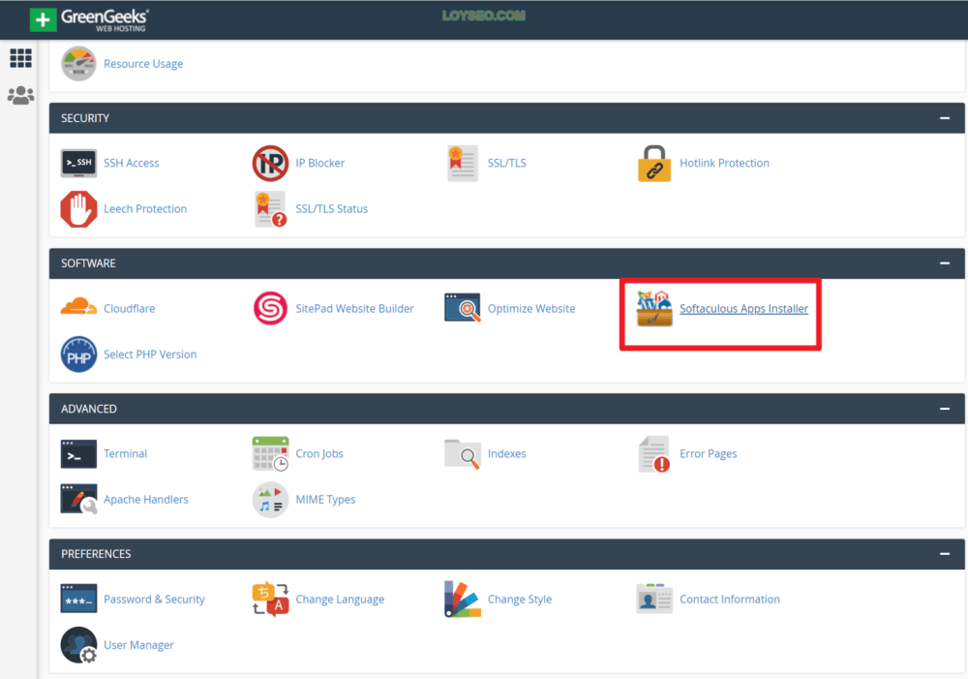The image size is (968, 679).
Task: Open the Indexes folder icon
Action: coord(463,454)
